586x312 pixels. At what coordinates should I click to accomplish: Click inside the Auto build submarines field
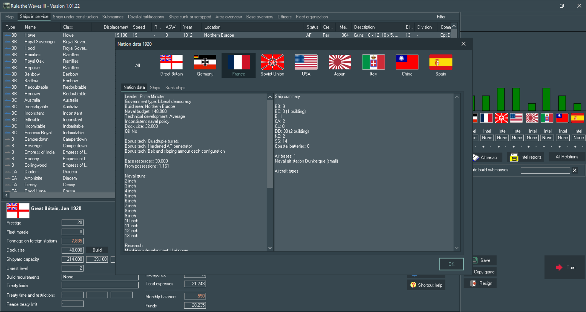545,170
